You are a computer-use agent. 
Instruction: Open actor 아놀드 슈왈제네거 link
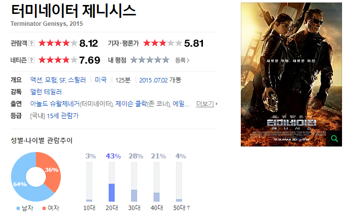click(x=55, y=103)
